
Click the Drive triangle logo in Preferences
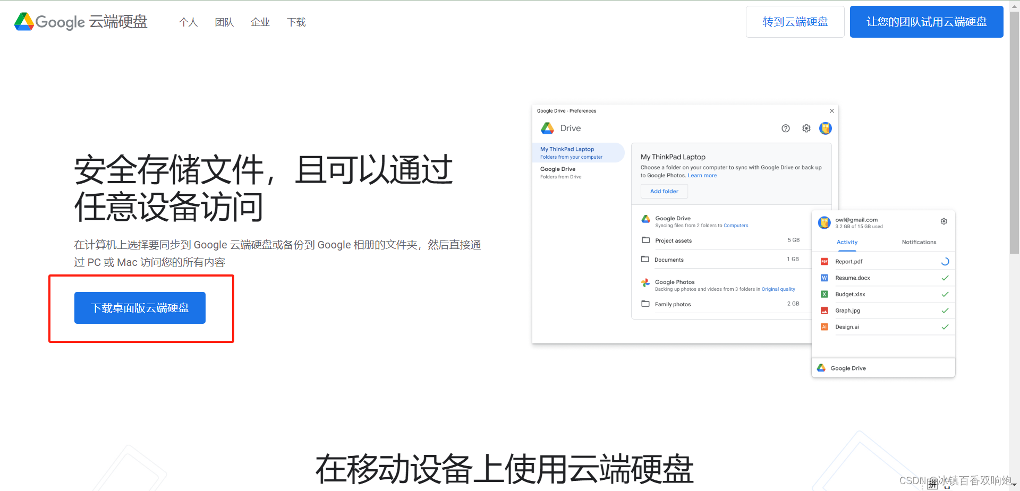point(548,128)
